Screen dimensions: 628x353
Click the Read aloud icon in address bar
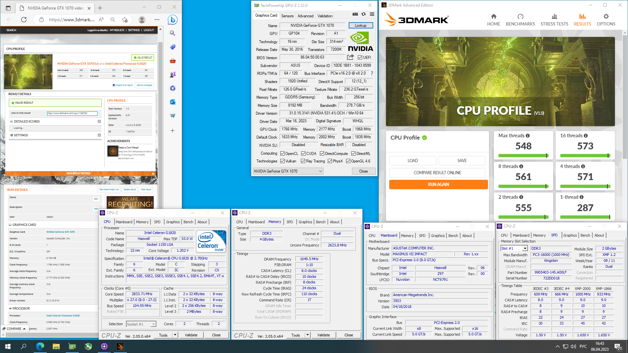tap(101, 20)
